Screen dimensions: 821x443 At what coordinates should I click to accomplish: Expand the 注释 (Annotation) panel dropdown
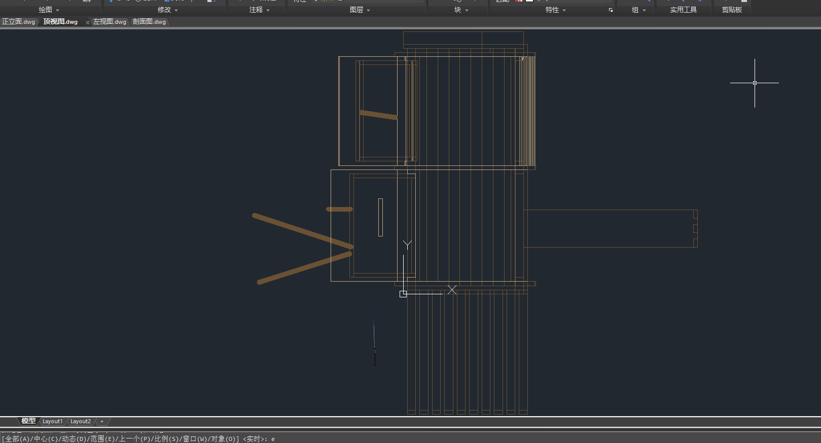pyautogui.click(x=260, y=10)
